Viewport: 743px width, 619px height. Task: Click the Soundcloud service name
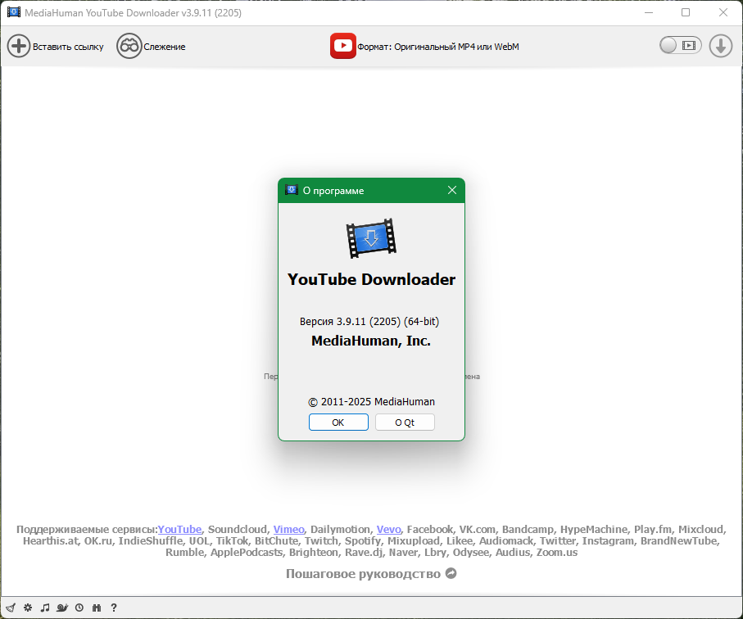point(238,529)
